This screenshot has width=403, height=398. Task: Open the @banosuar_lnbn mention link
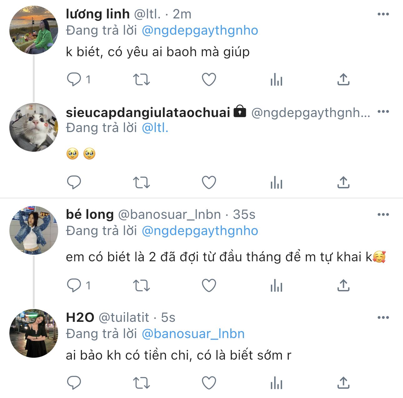click(193, 334)
